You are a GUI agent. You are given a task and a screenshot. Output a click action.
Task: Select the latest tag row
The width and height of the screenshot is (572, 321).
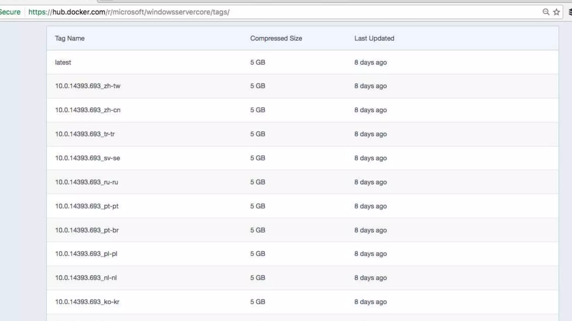tap(63, 62)
